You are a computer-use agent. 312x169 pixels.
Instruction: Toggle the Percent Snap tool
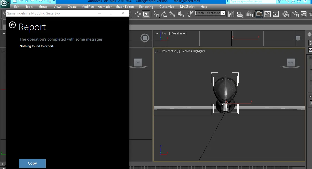click(x=172, y=14)
